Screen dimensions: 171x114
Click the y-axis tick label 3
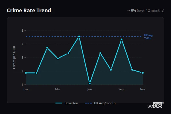pyautogui.click(x=22, y=71)
